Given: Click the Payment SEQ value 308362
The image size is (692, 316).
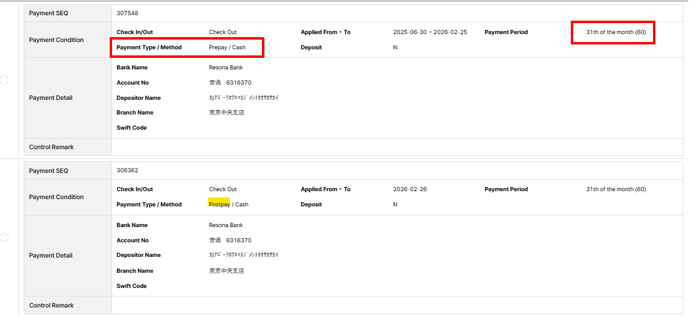Looking at the screenshot, I should click(x=127, y=170).
